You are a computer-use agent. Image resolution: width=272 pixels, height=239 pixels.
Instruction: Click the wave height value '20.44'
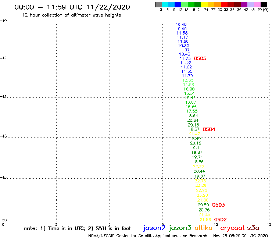click(x=199, y=171)
